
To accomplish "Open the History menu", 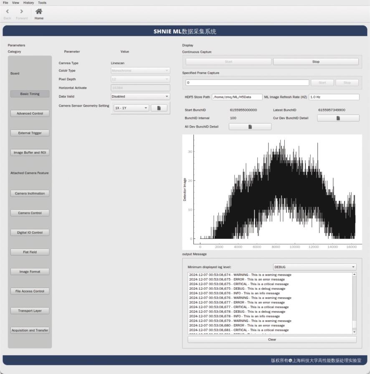I will [x=29, y=3].
